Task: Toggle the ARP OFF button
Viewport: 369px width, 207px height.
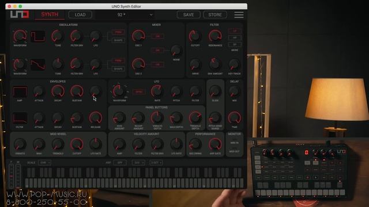Action: [120, 163]
